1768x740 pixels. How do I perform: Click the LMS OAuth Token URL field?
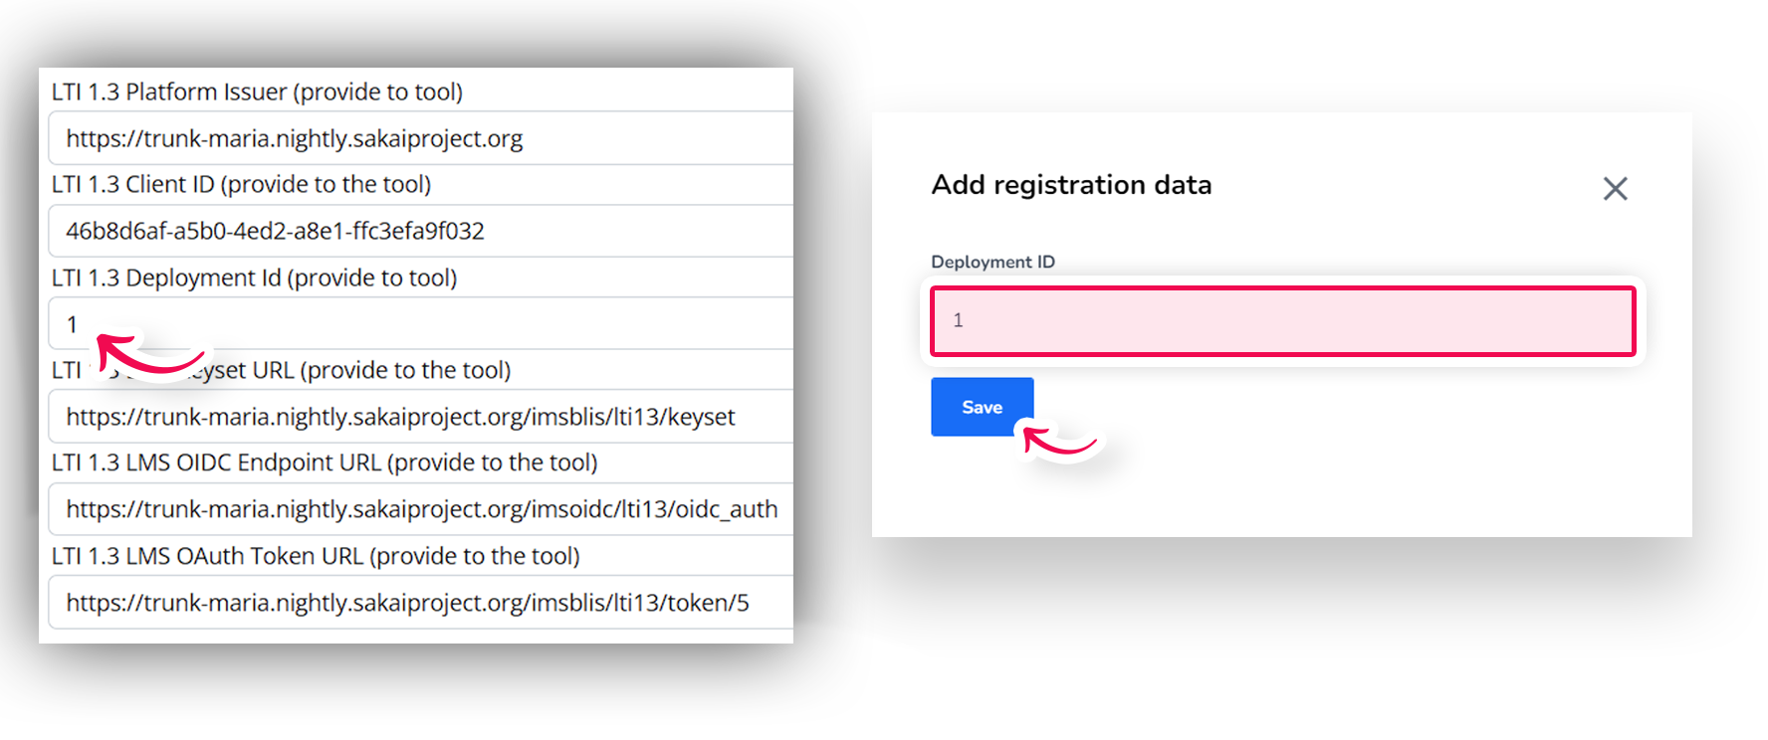(420, 603)
